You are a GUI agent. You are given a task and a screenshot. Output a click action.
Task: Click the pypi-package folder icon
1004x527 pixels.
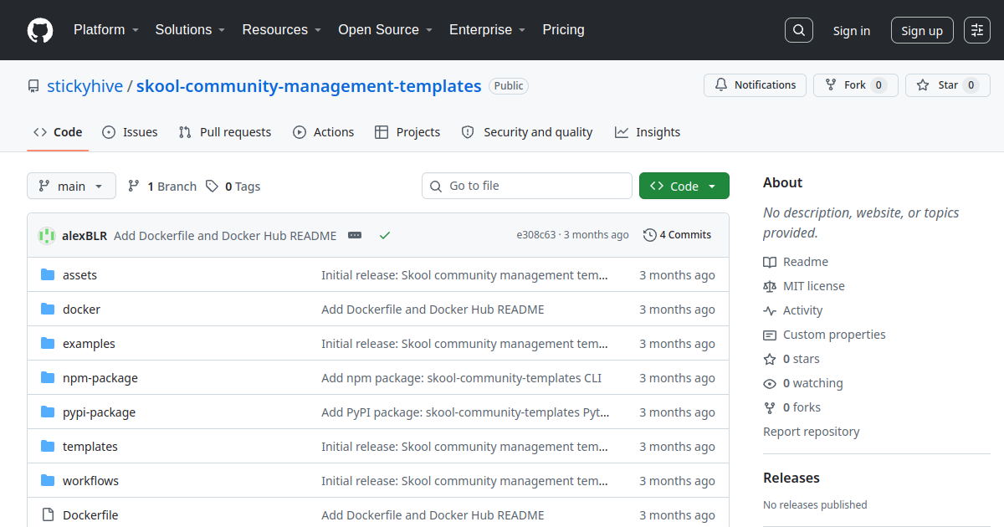[x=48, y=412]
